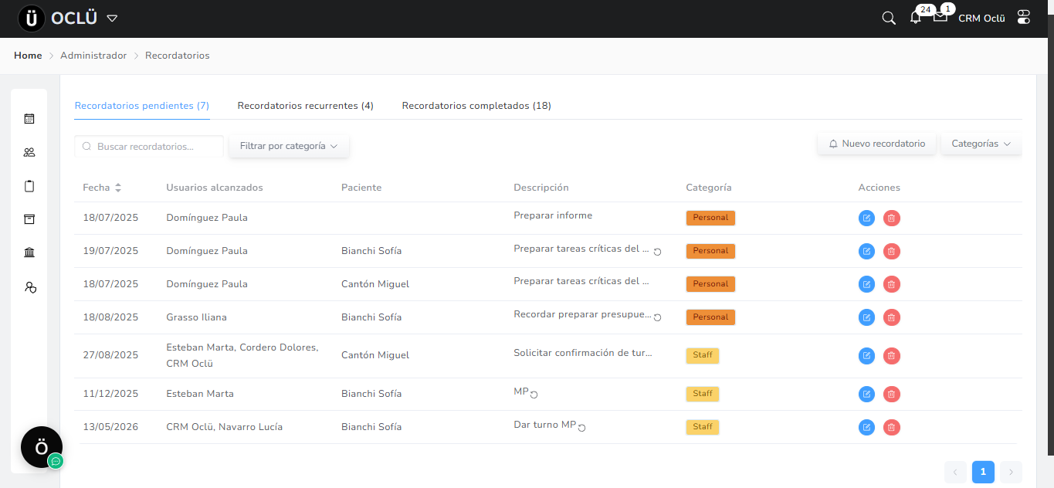Viewport: 1054px width, 488px height.
Task: Open the clipboard icon in the sidebar
Action: [x=29, y=186]
